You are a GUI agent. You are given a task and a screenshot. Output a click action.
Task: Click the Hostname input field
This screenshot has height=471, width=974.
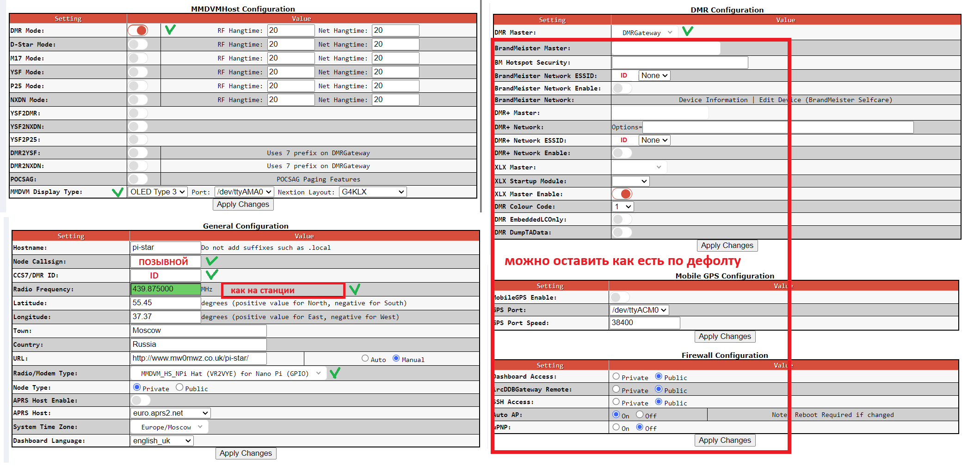pyautogui.click(x=166, y=248)
